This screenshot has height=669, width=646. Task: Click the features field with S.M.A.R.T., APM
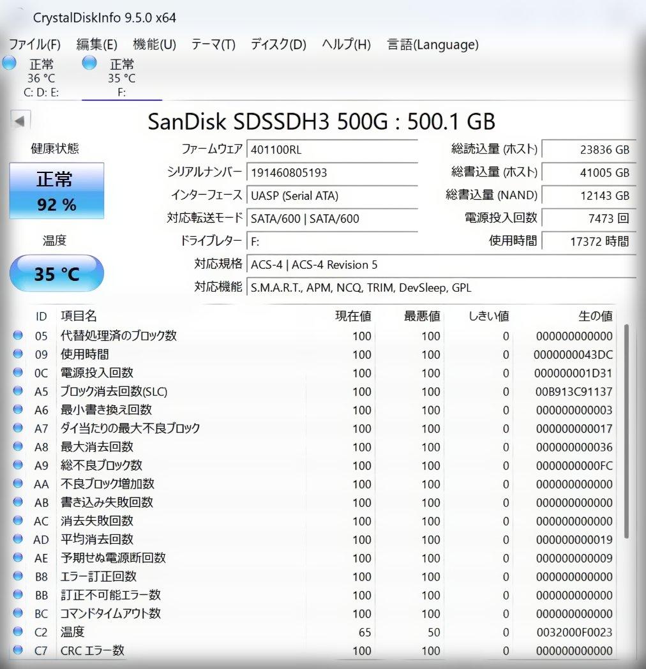441,288
